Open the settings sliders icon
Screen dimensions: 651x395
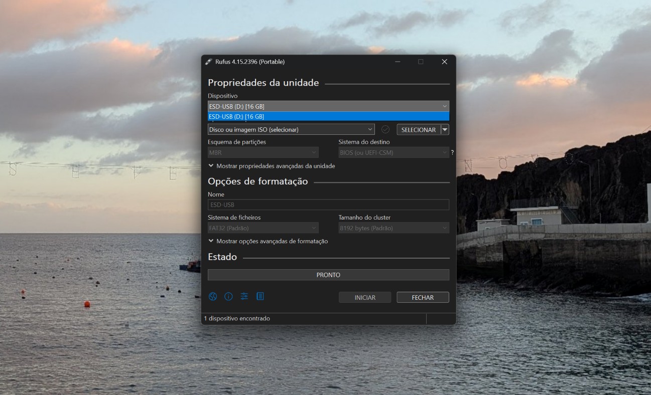click(x=244, y=296)
